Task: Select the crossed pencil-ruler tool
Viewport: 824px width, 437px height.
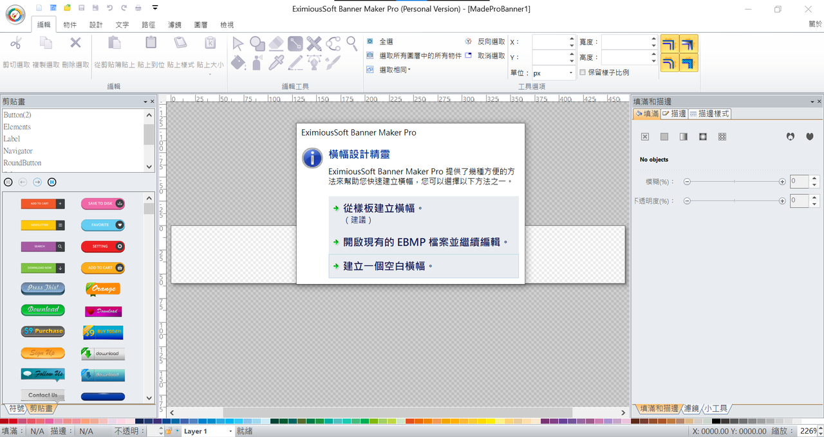Action: [x=314, y=44]
